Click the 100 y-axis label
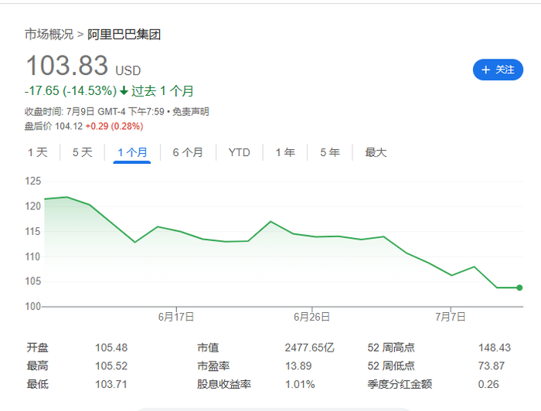The width and height of the screenshot is (541, 411). click(x=32, y=306)
